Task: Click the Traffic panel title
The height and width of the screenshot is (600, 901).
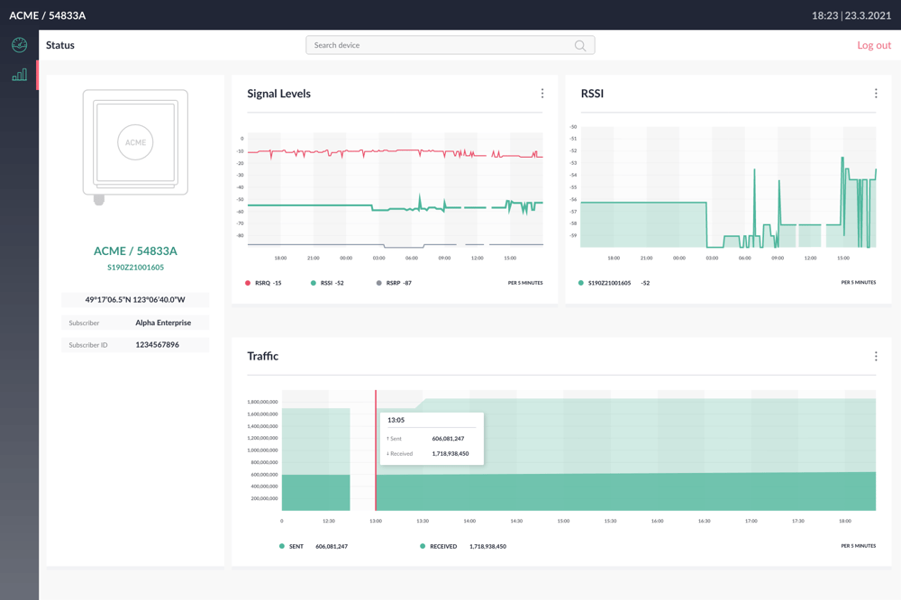Action: pyautogui.click(x=262, y=357)
